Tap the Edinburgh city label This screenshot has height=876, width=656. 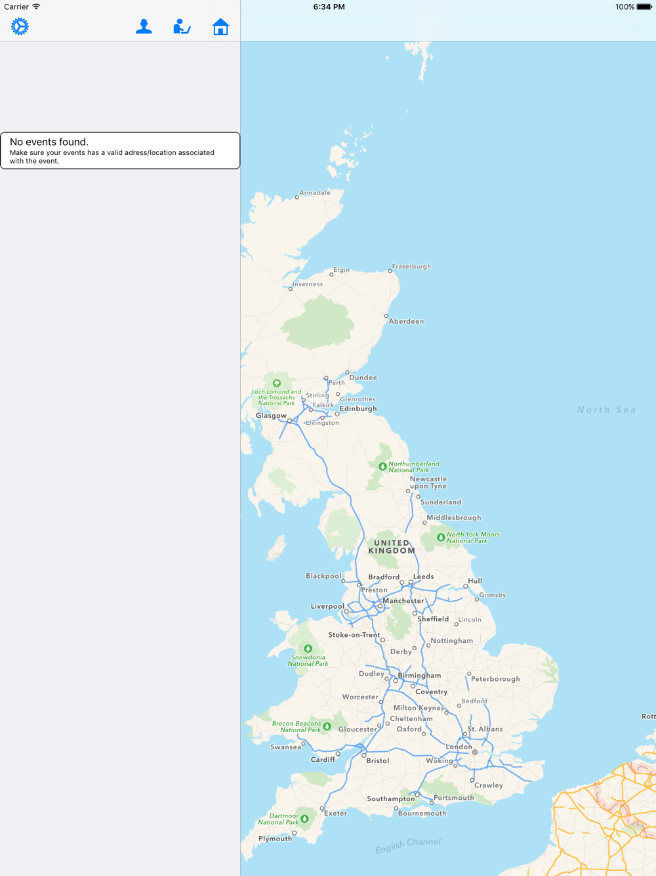click(x=358, y=408)
